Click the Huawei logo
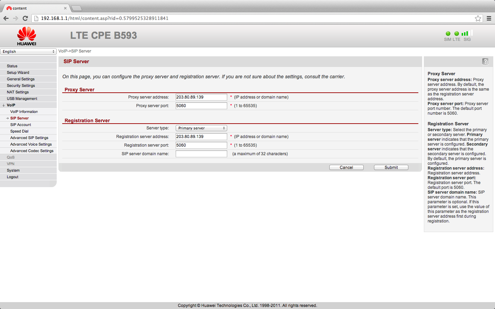Viewport: 495px width, 309px height. click(27, 36)
